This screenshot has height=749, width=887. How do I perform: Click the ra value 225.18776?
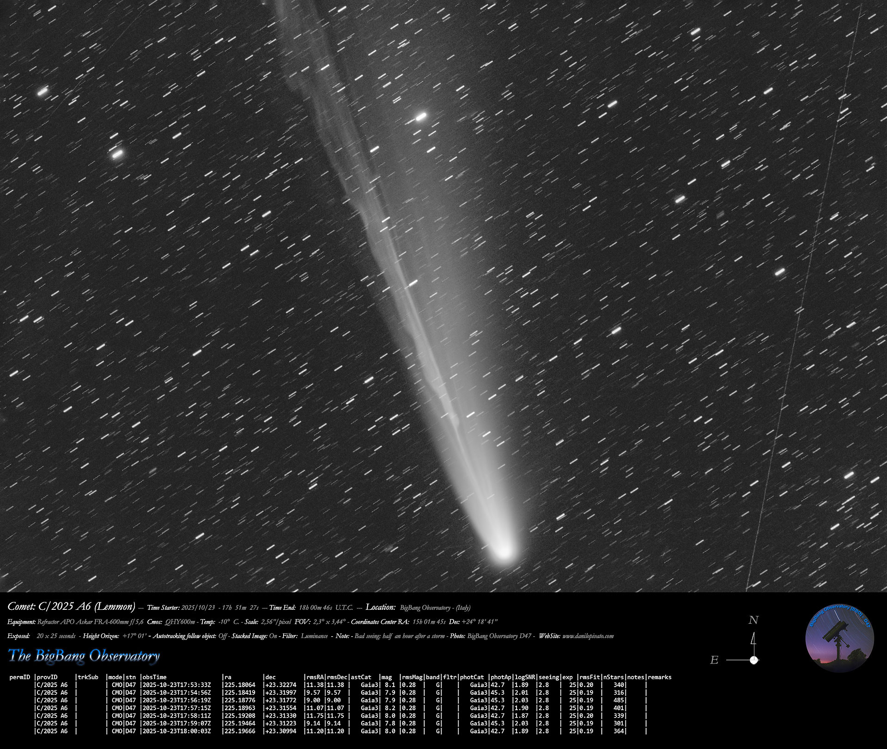(x=239, y=700)
